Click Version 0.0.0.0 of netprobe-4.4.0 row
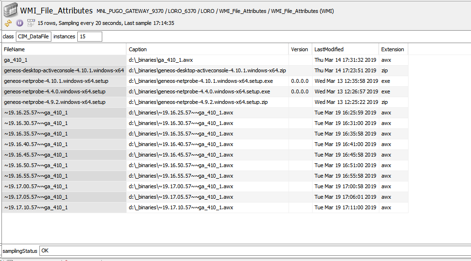 [x=300, y=91]
